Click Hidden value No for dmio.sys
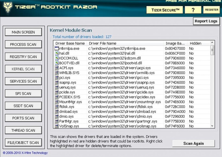Viewport: 222px width, 157px height. 191,116
